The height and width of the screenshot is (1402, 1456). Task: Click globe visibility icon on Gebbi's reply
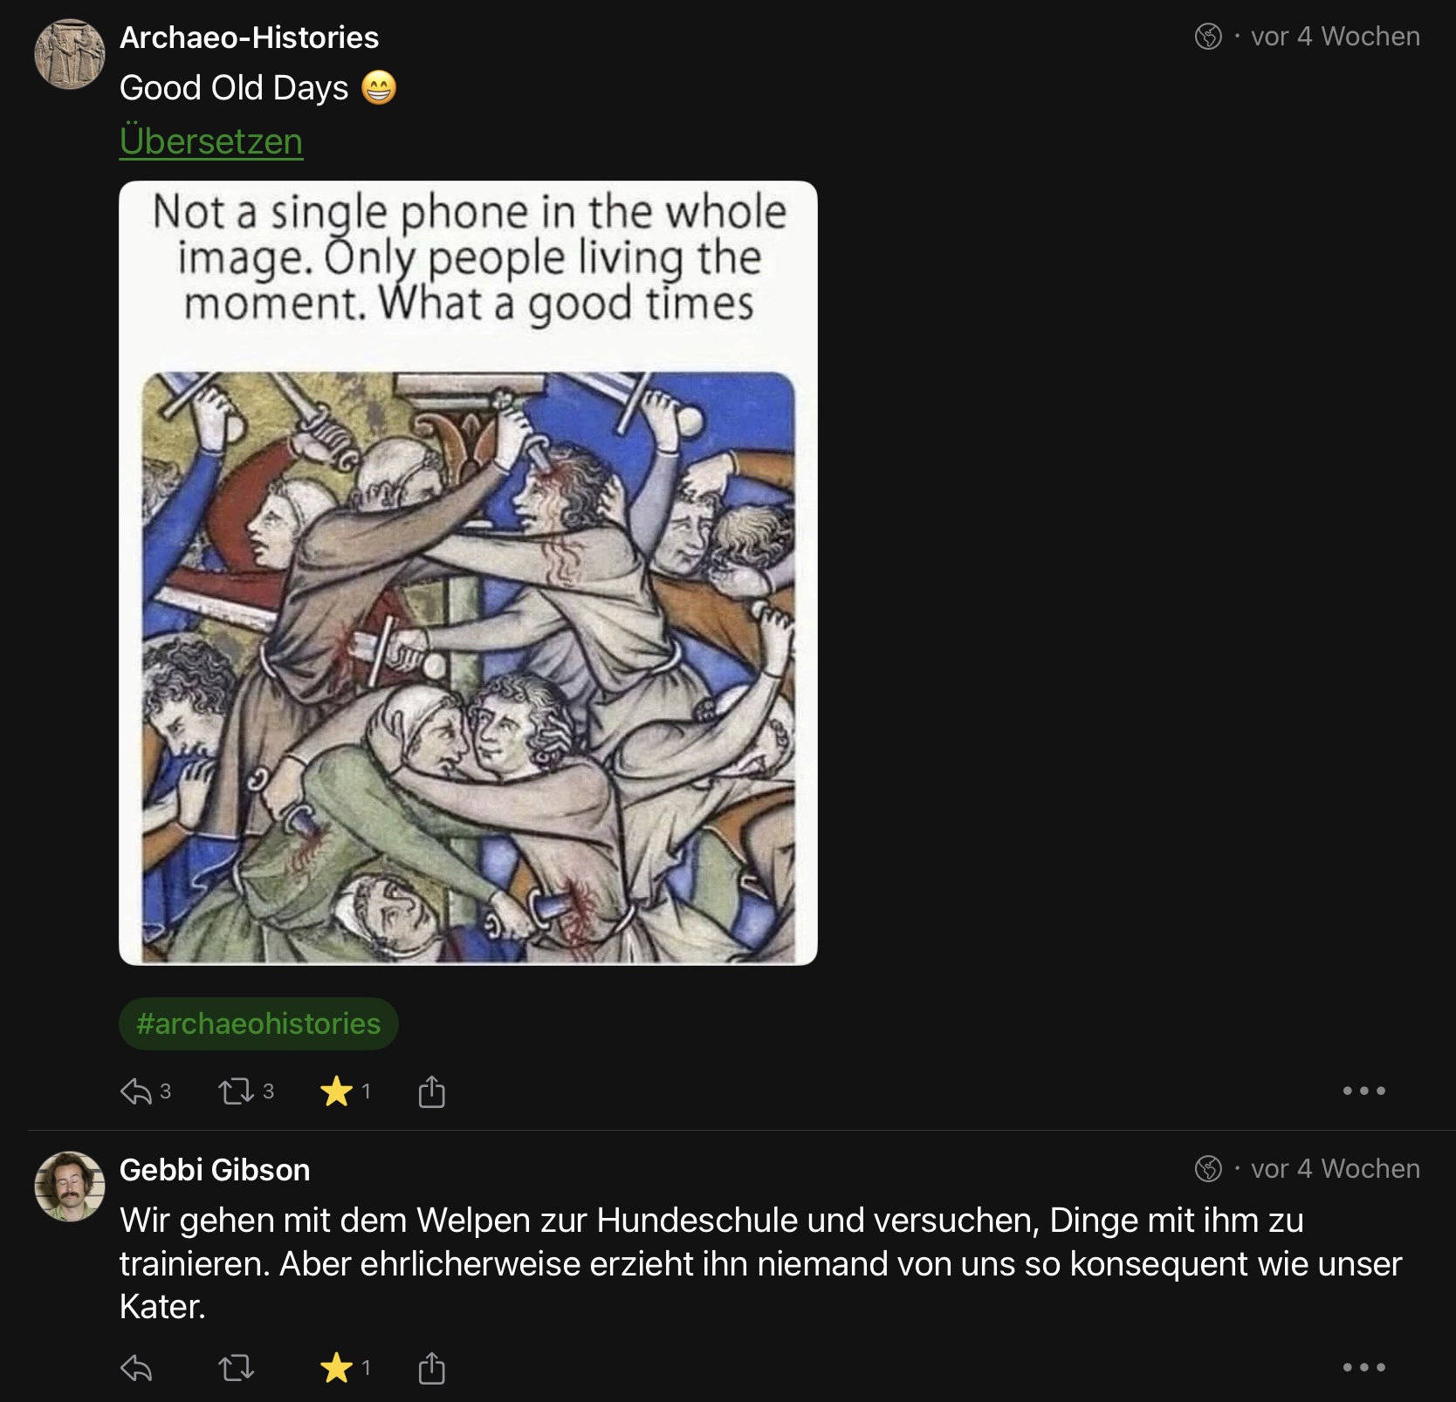point(1208,1169)
